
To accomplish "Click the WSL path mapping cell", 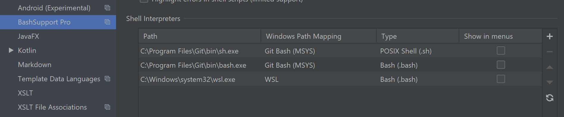I will pyautogui.click(x=272, y=79).
